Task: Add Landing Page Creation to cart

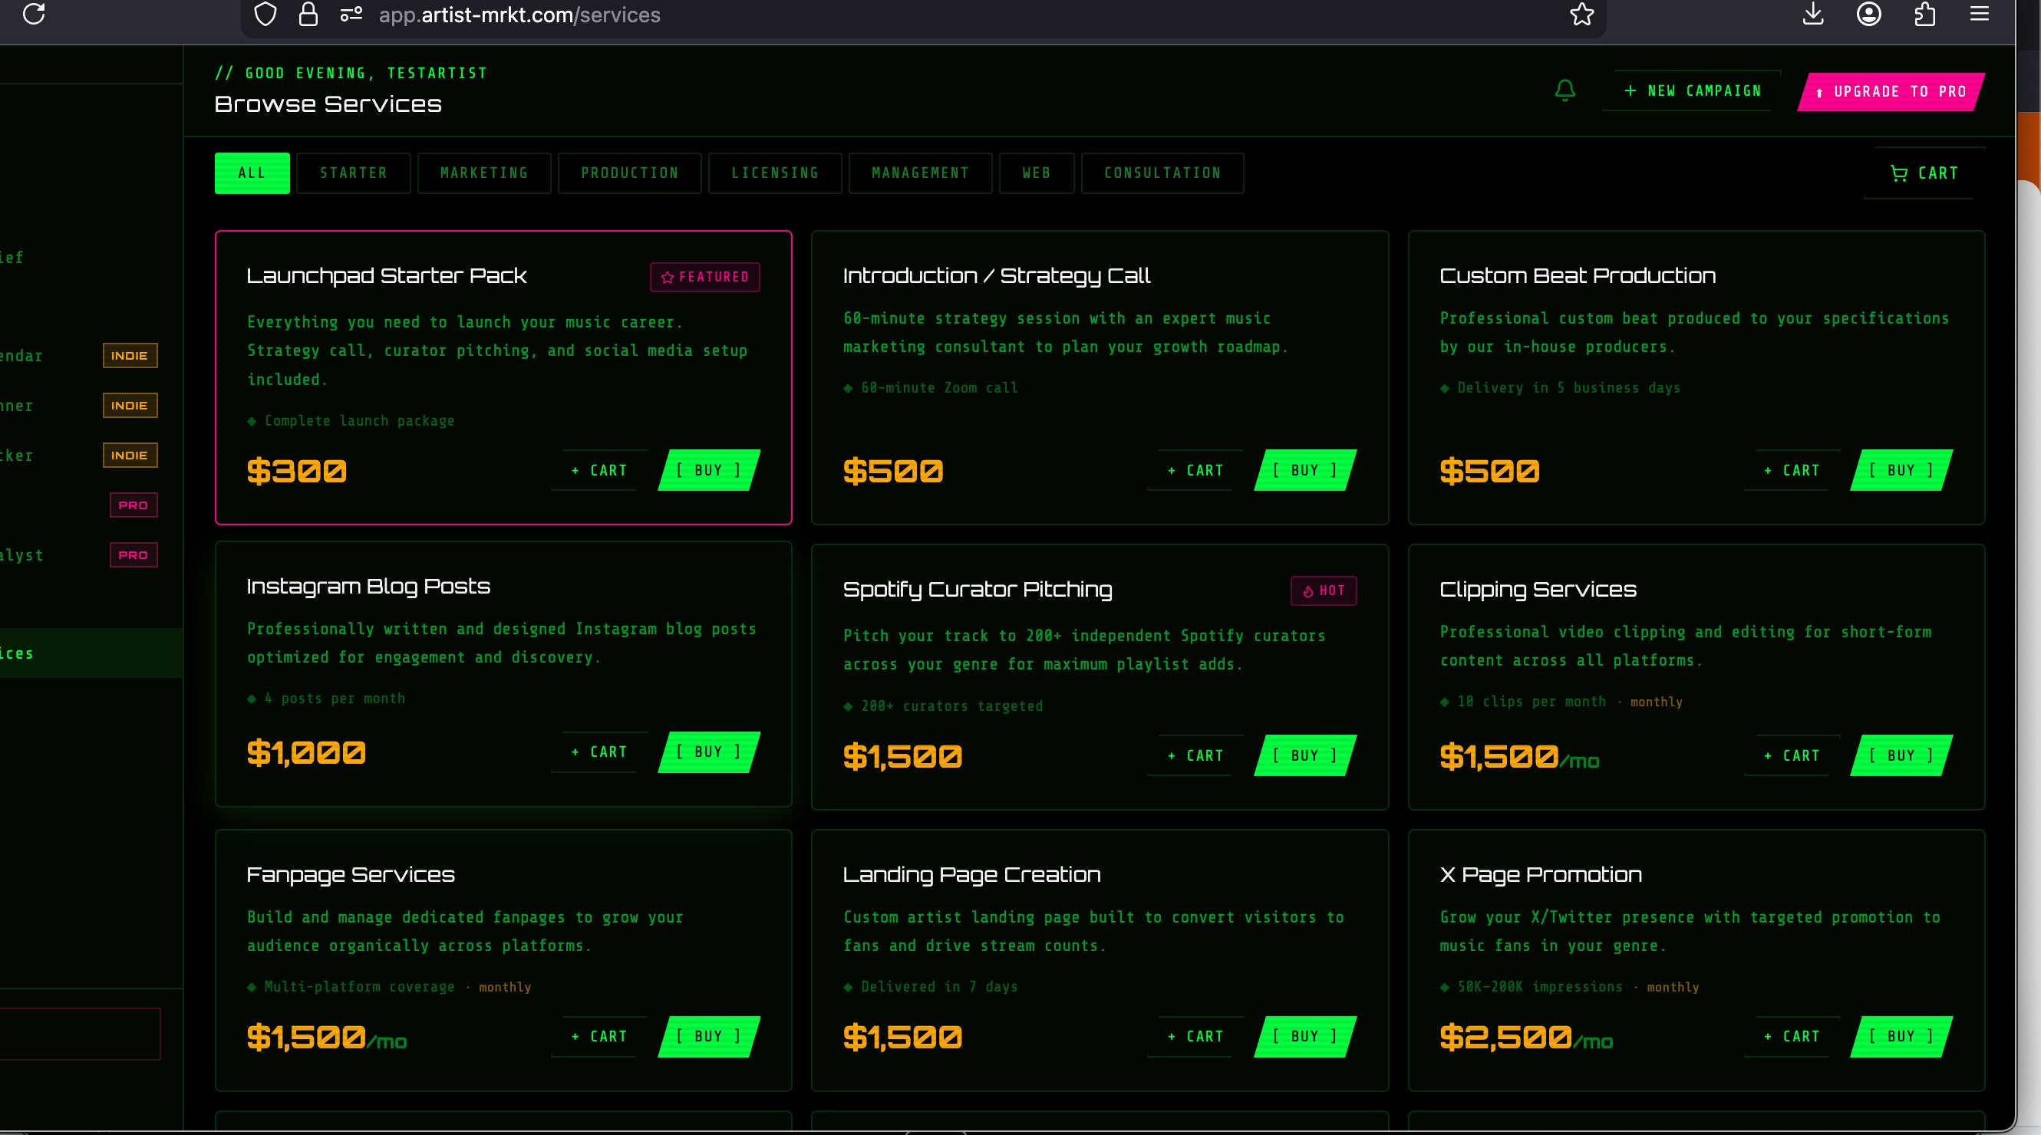Action: 1195,1037
